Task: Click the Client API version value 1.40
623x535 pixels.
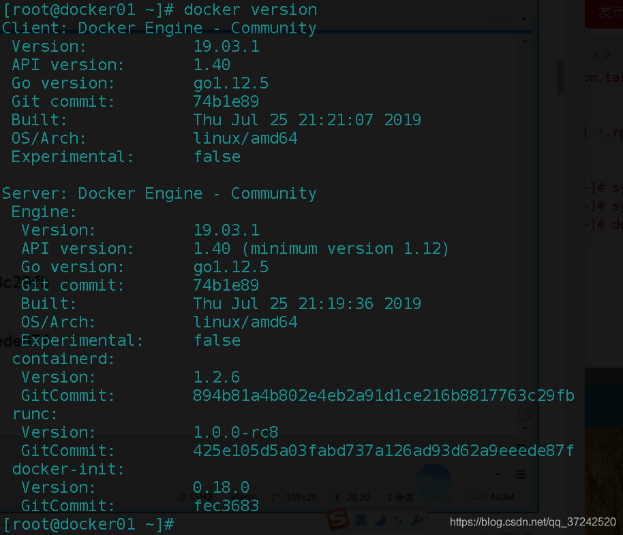Action: 212,65
